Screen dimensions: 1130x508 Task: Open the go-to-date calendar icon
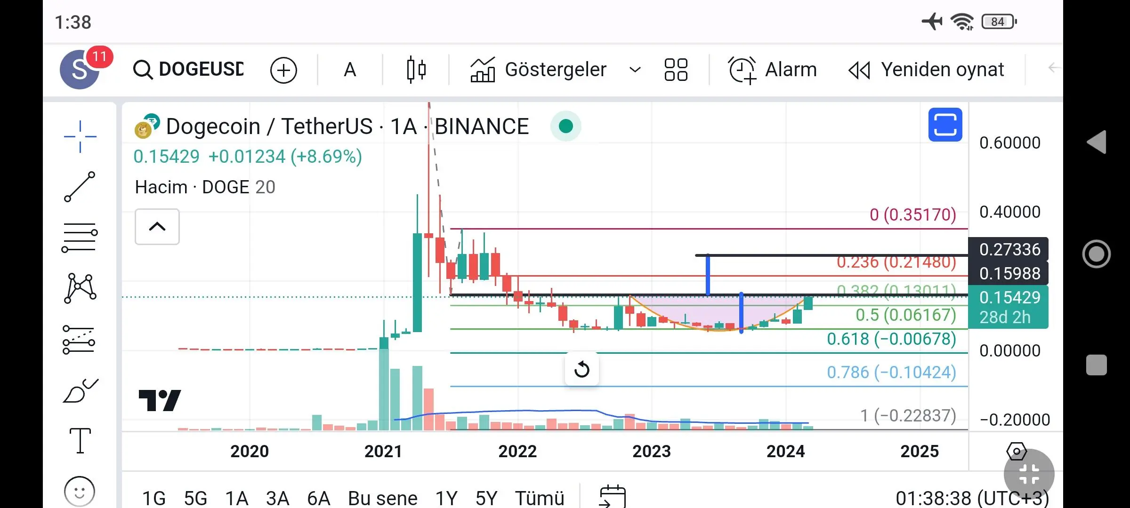(x=612, y=497)
